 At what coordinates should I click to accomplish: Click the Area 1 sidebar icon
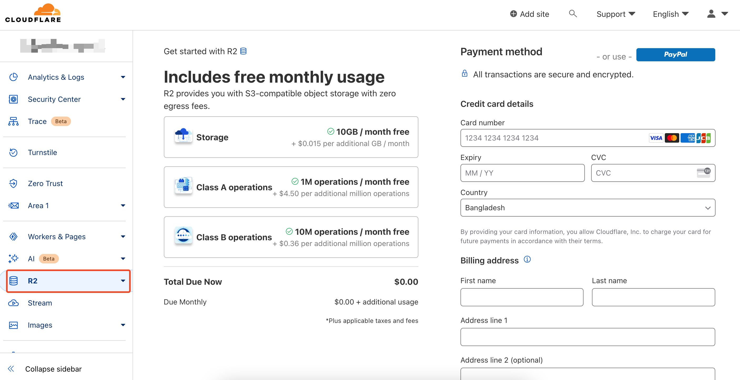(x=13, y=206)
